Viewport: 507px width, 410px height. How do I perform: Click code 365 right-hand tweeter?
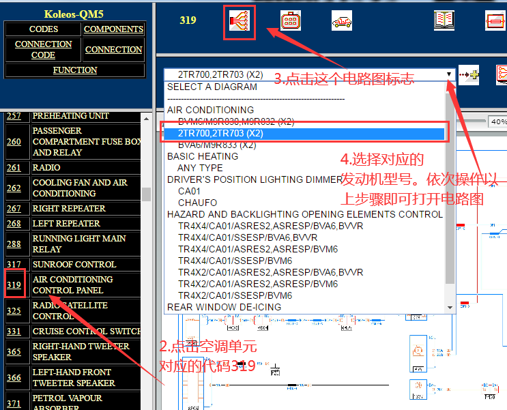(14, 351)
